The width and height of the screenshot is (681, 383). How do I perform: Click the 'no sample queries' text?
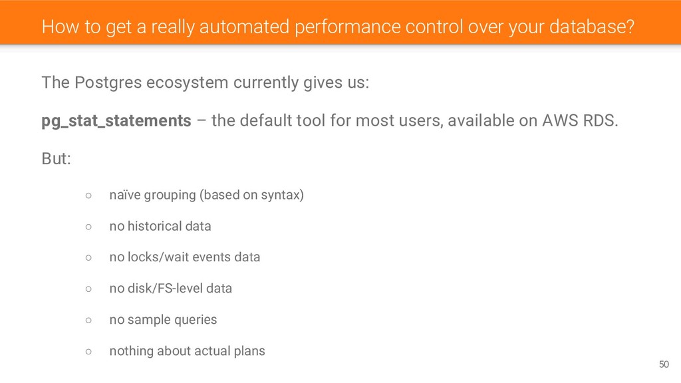click(x=163, y=320)
